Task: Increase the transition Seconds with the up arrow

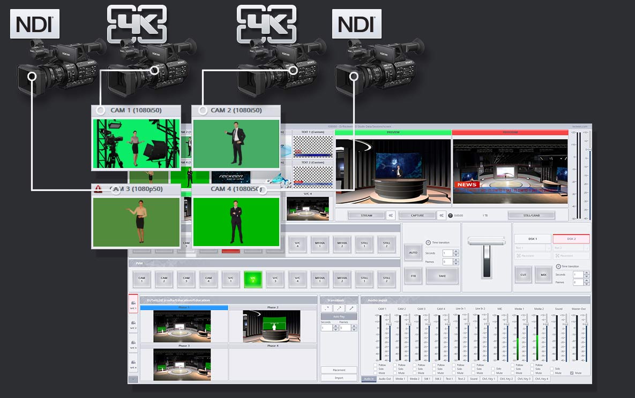Action: click(335, 326)
